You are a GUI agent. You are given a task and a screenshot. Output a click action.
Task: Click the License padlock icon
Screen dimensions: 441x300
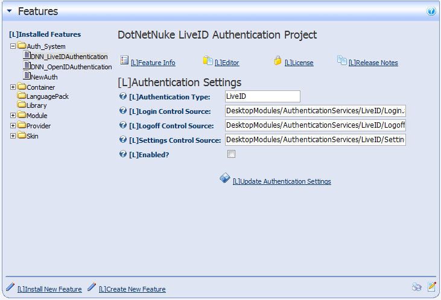coord(278,60)
